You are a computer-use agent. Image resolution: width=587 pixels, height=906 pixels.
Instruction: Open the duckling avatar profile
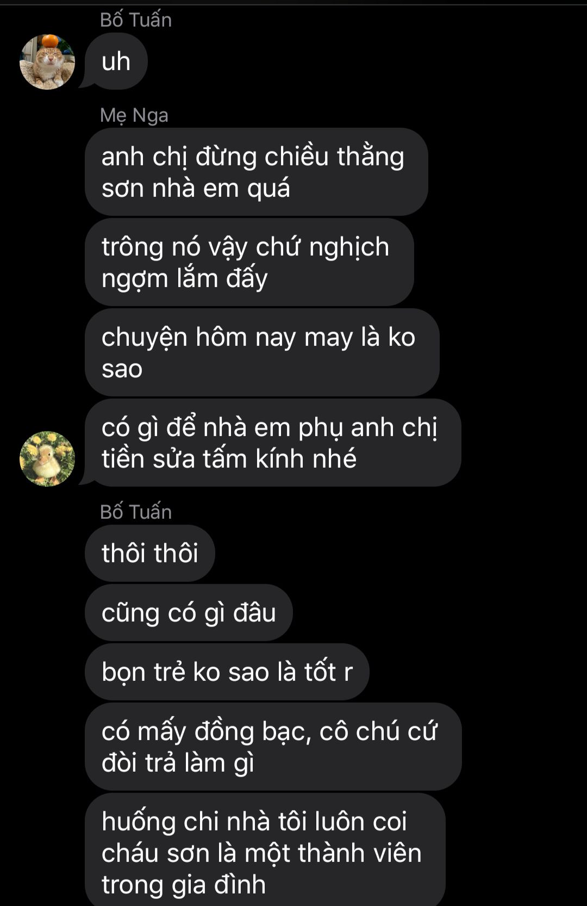47,459
